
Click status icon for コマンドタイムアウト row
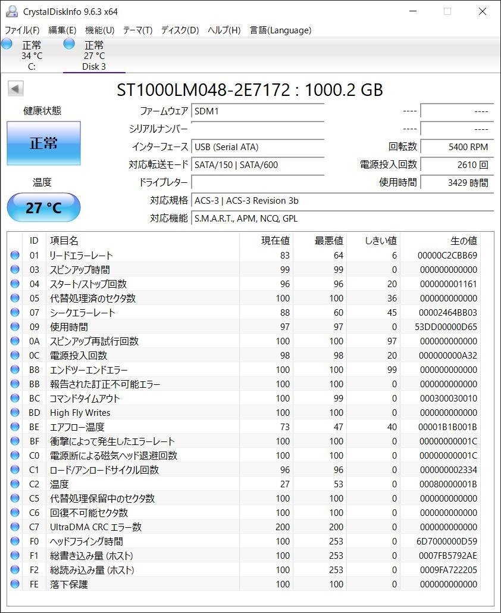(15, 398)
